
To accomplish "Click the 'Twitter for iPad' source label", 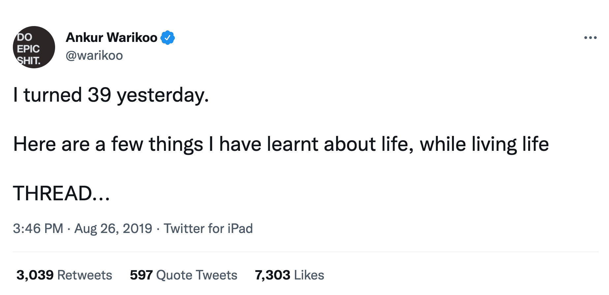I will click(208, 228).
